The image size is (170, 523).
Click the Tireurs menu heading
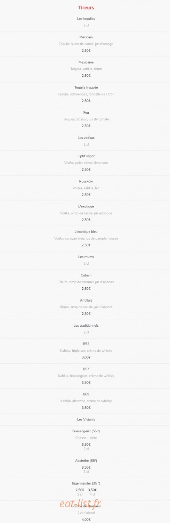coord(86,7)
